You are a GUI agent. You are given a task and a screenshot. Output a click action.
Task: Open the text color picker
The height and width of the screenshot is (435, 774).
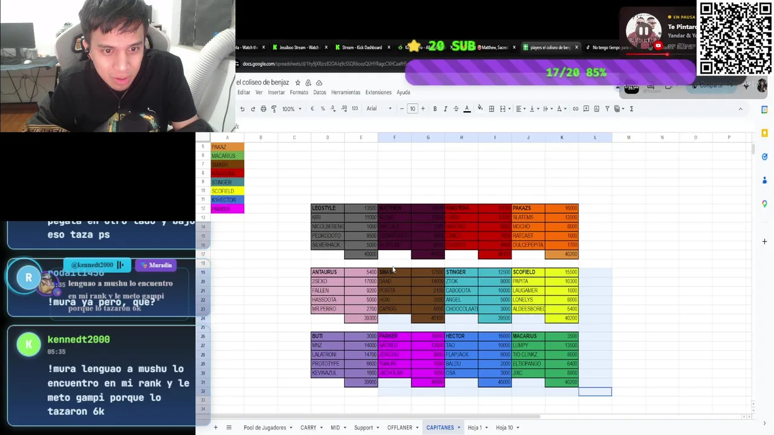point(467,109)
